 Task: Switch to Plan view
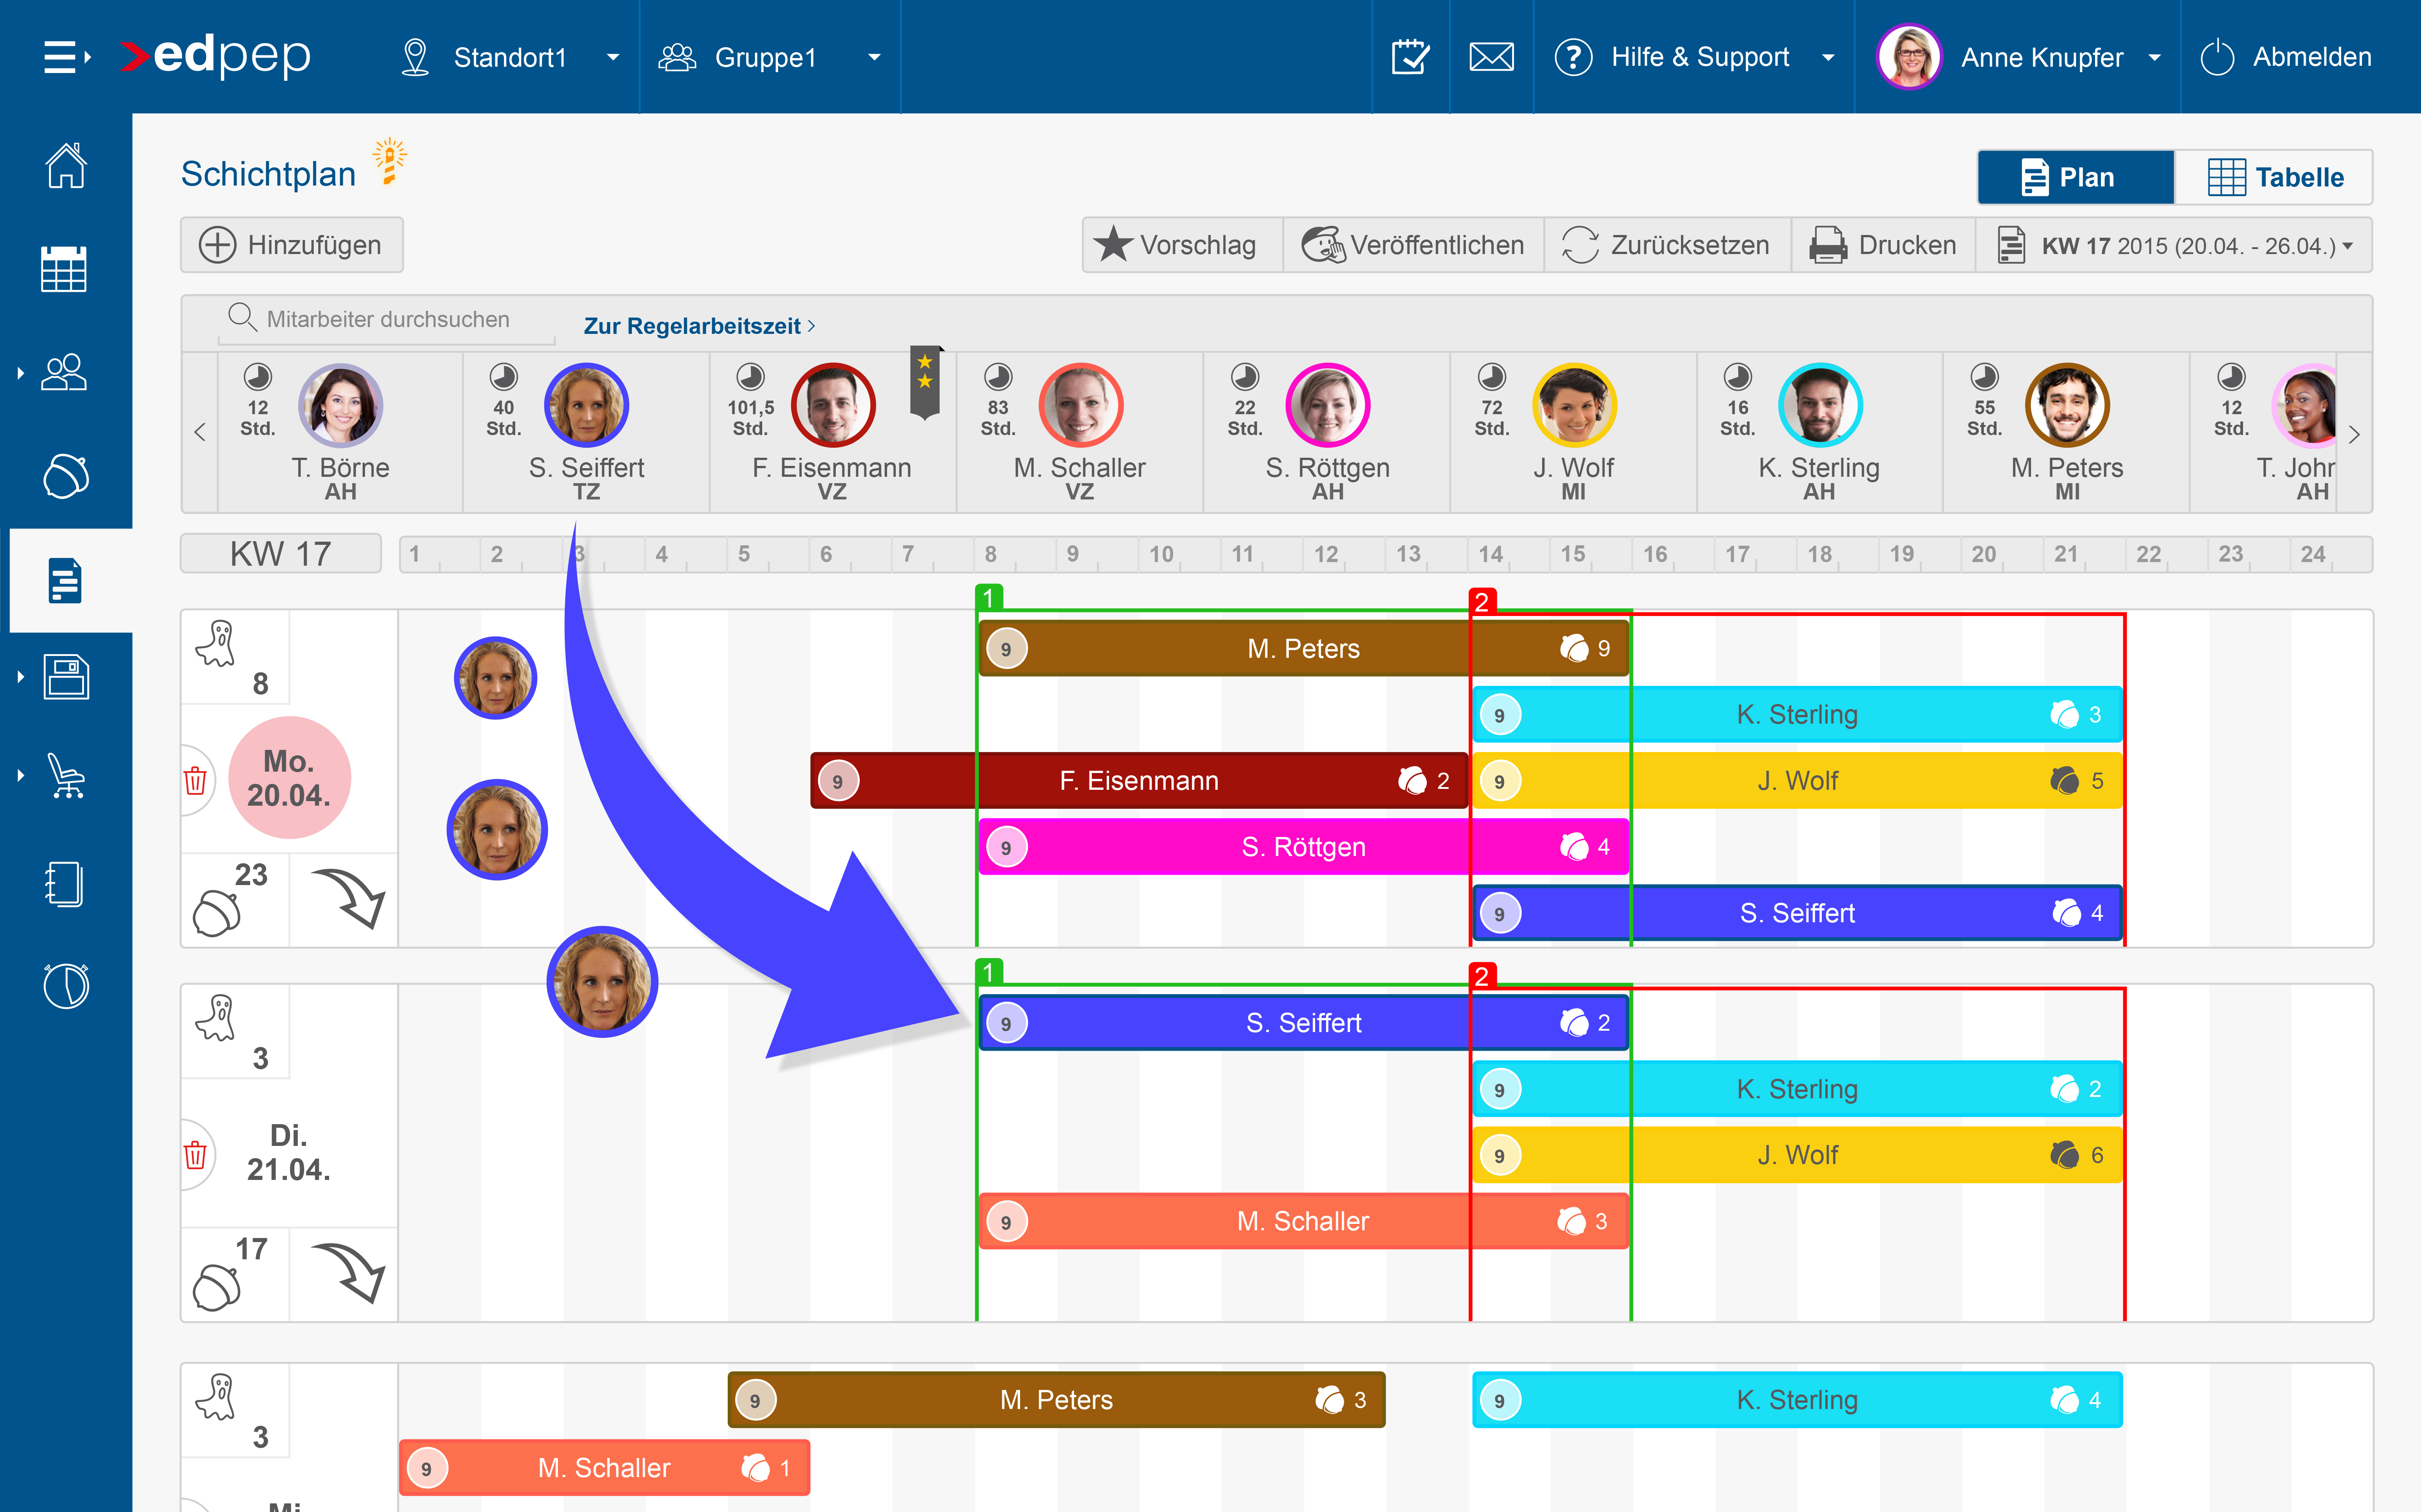(2076, 178)
